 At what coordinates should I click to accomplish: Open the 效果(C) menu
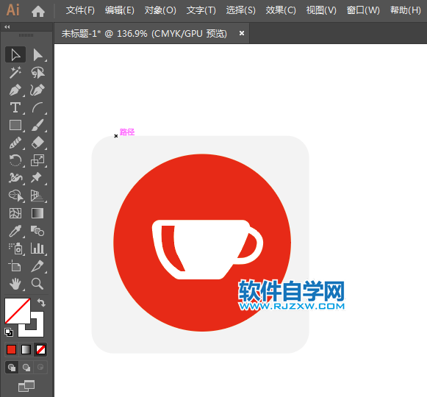click(x=281, y=10)
